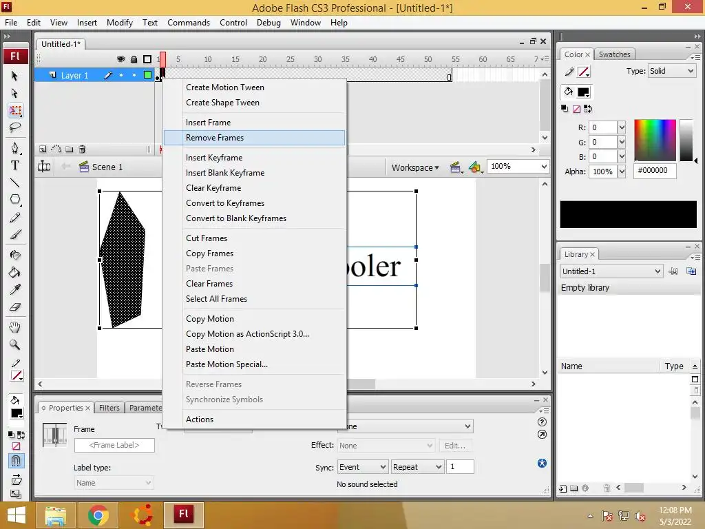Toggle show all layers as outlines

147,59
